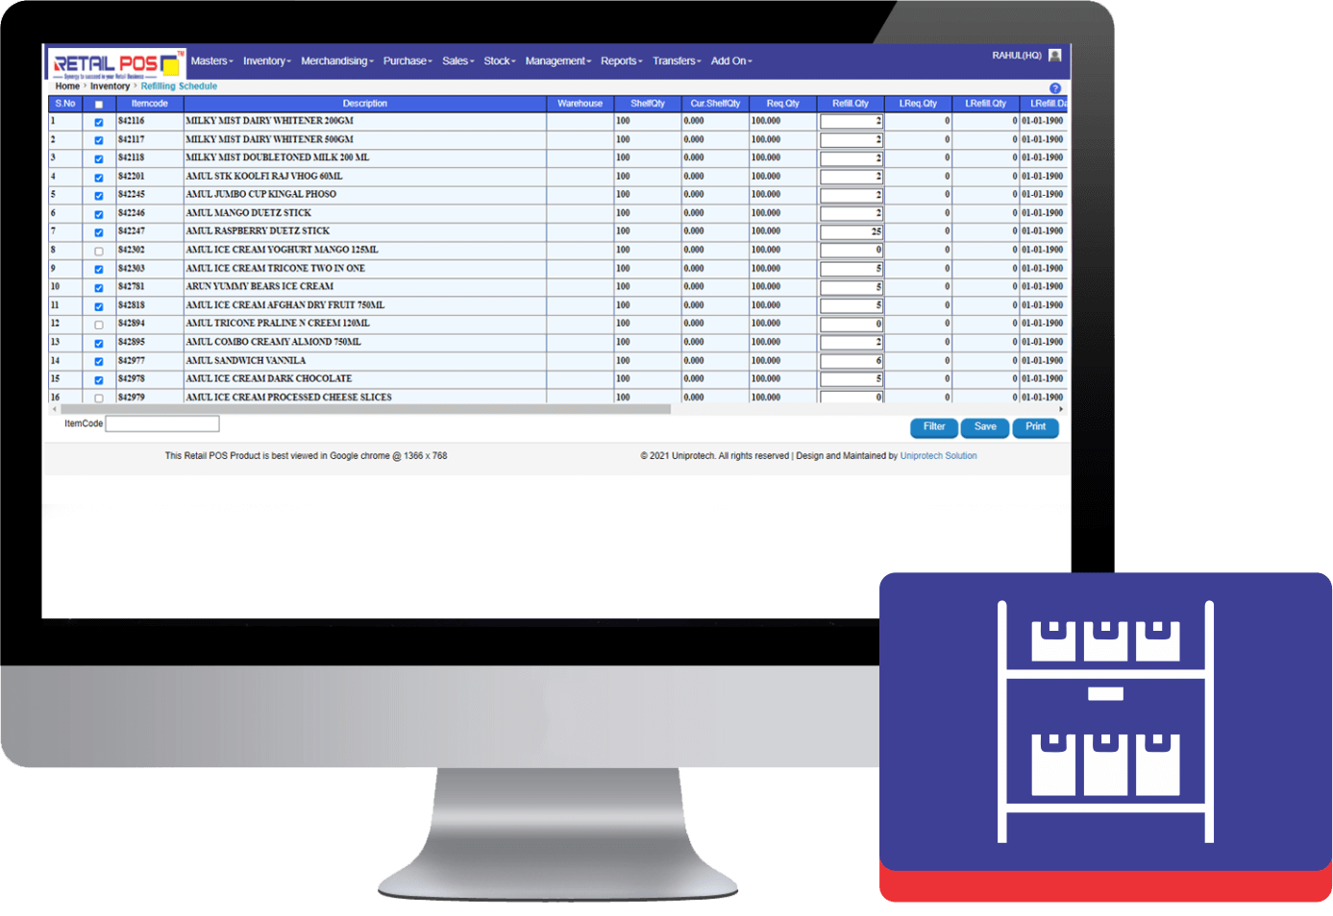Check the box for item 842979
This screenshot has width=1333, height=916.
[x=99, y=398]
